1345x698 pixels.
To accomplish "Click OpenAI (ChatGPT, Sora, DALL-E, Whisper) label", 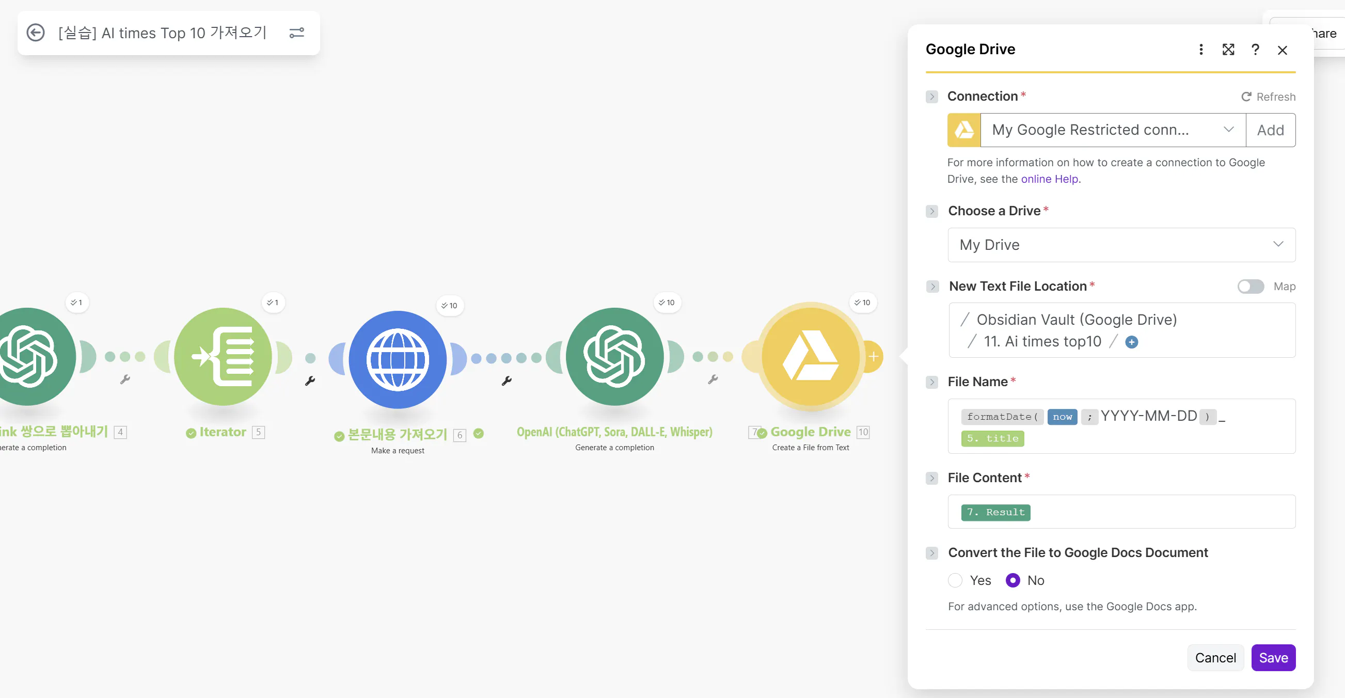I will click(614, 432).
